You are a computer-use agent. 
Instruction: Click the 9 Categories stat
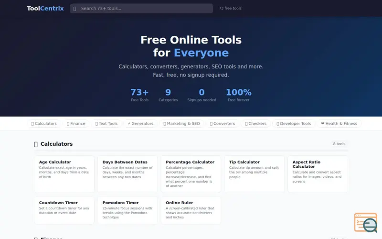coord(168,95)
